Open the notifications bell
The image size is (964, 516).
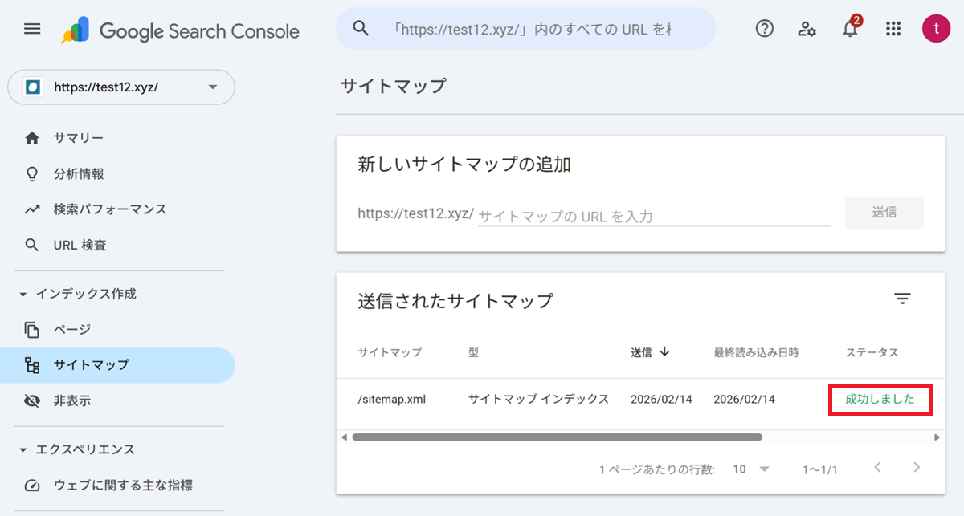pyautogui.click(x=850, y=30)
